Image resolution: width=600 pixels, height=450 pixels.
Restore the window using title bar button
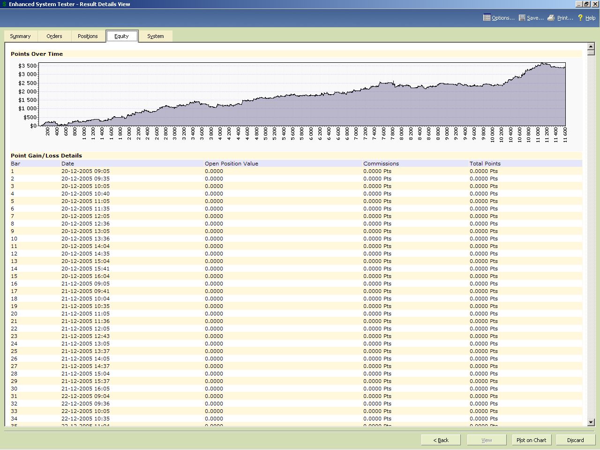point(586,4)
